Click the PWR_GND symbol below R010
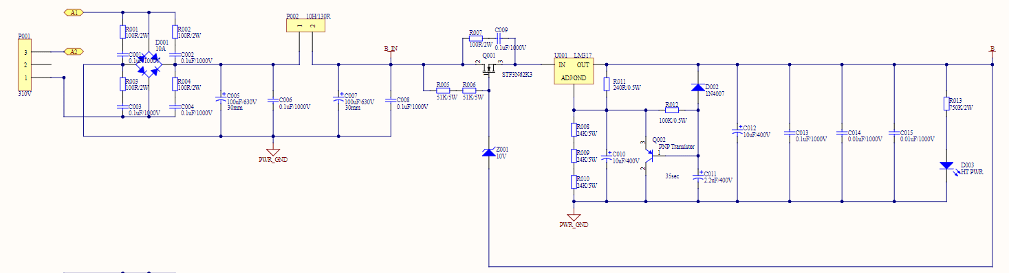1009x273 pixels. (x=573, y=220)
